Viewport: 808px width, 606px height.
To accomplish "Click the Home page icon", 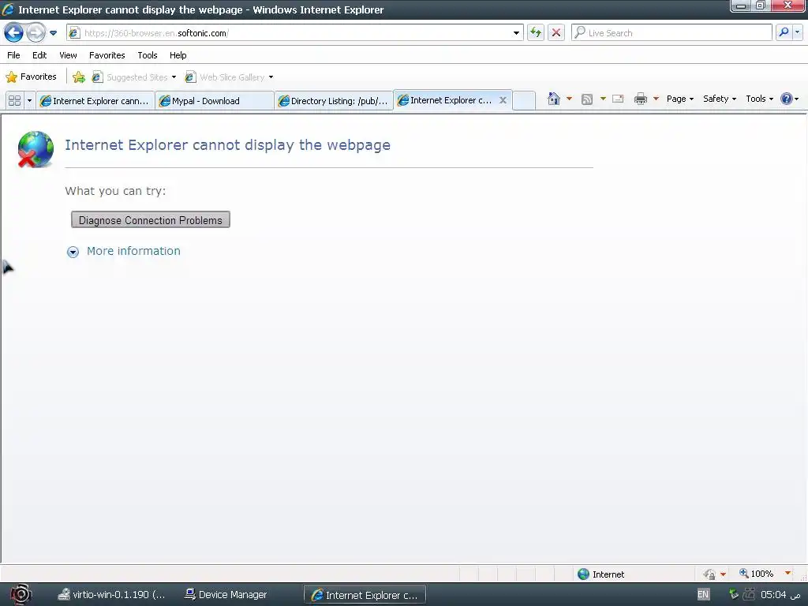I will tap(553, 99).
